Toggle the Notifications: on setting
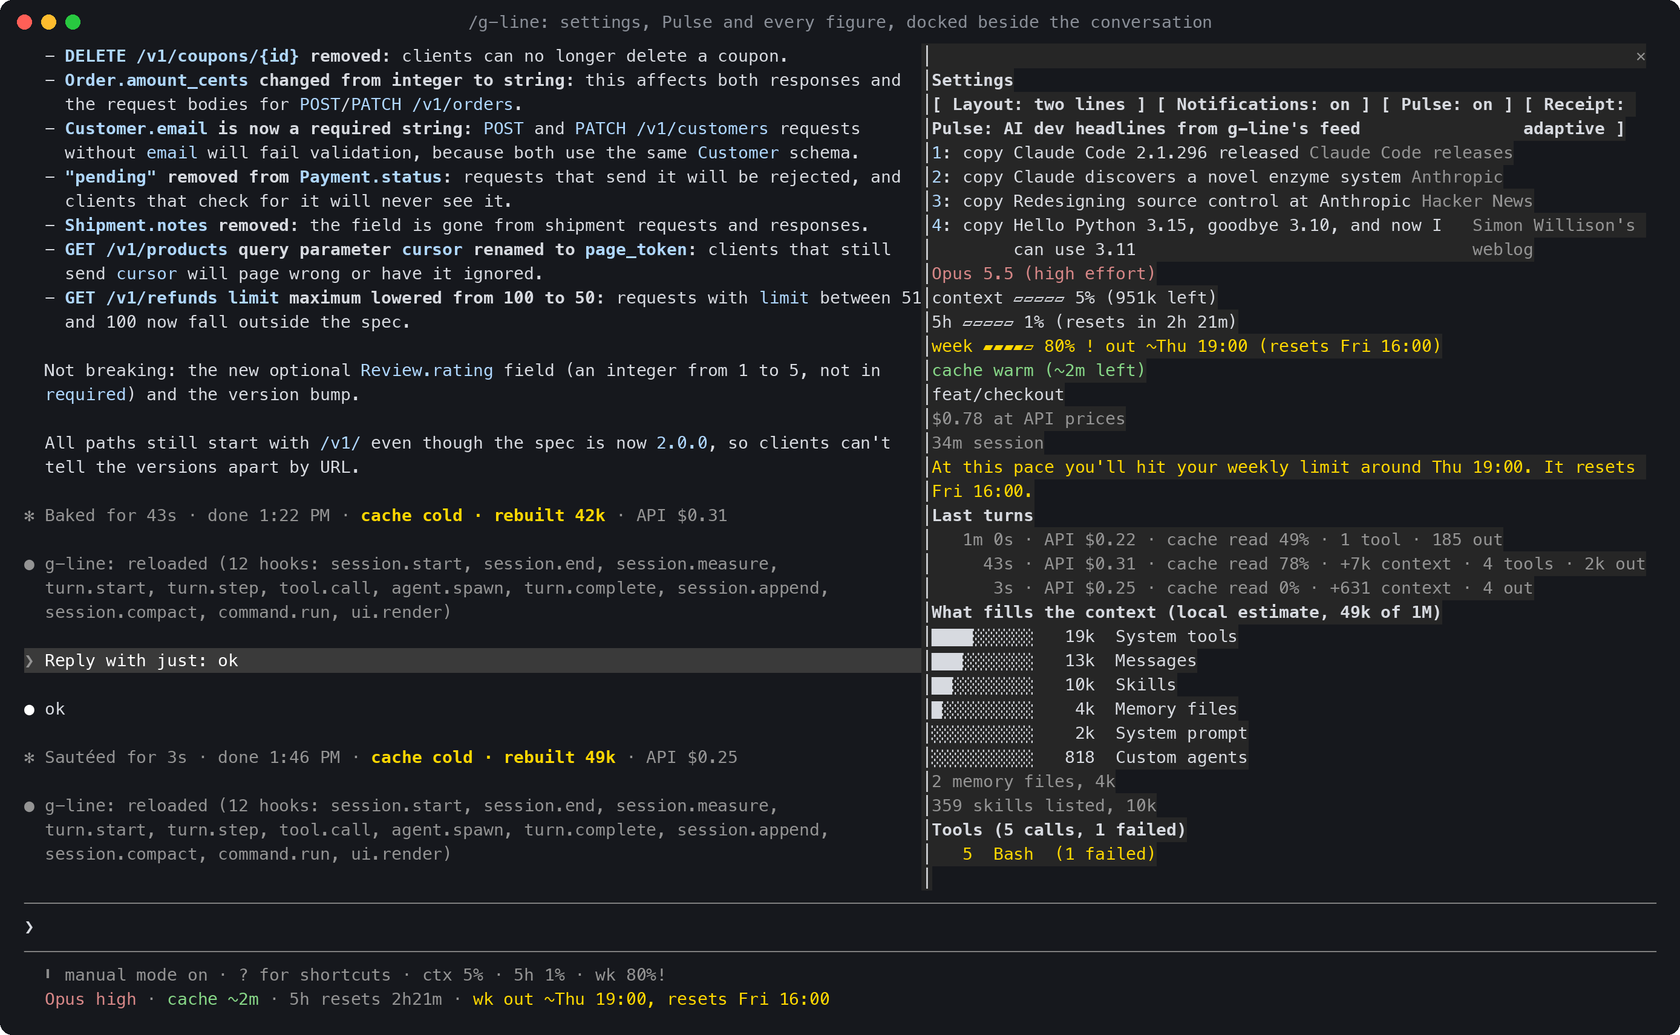The image size is (1680, 1035). click(1263, 104)
